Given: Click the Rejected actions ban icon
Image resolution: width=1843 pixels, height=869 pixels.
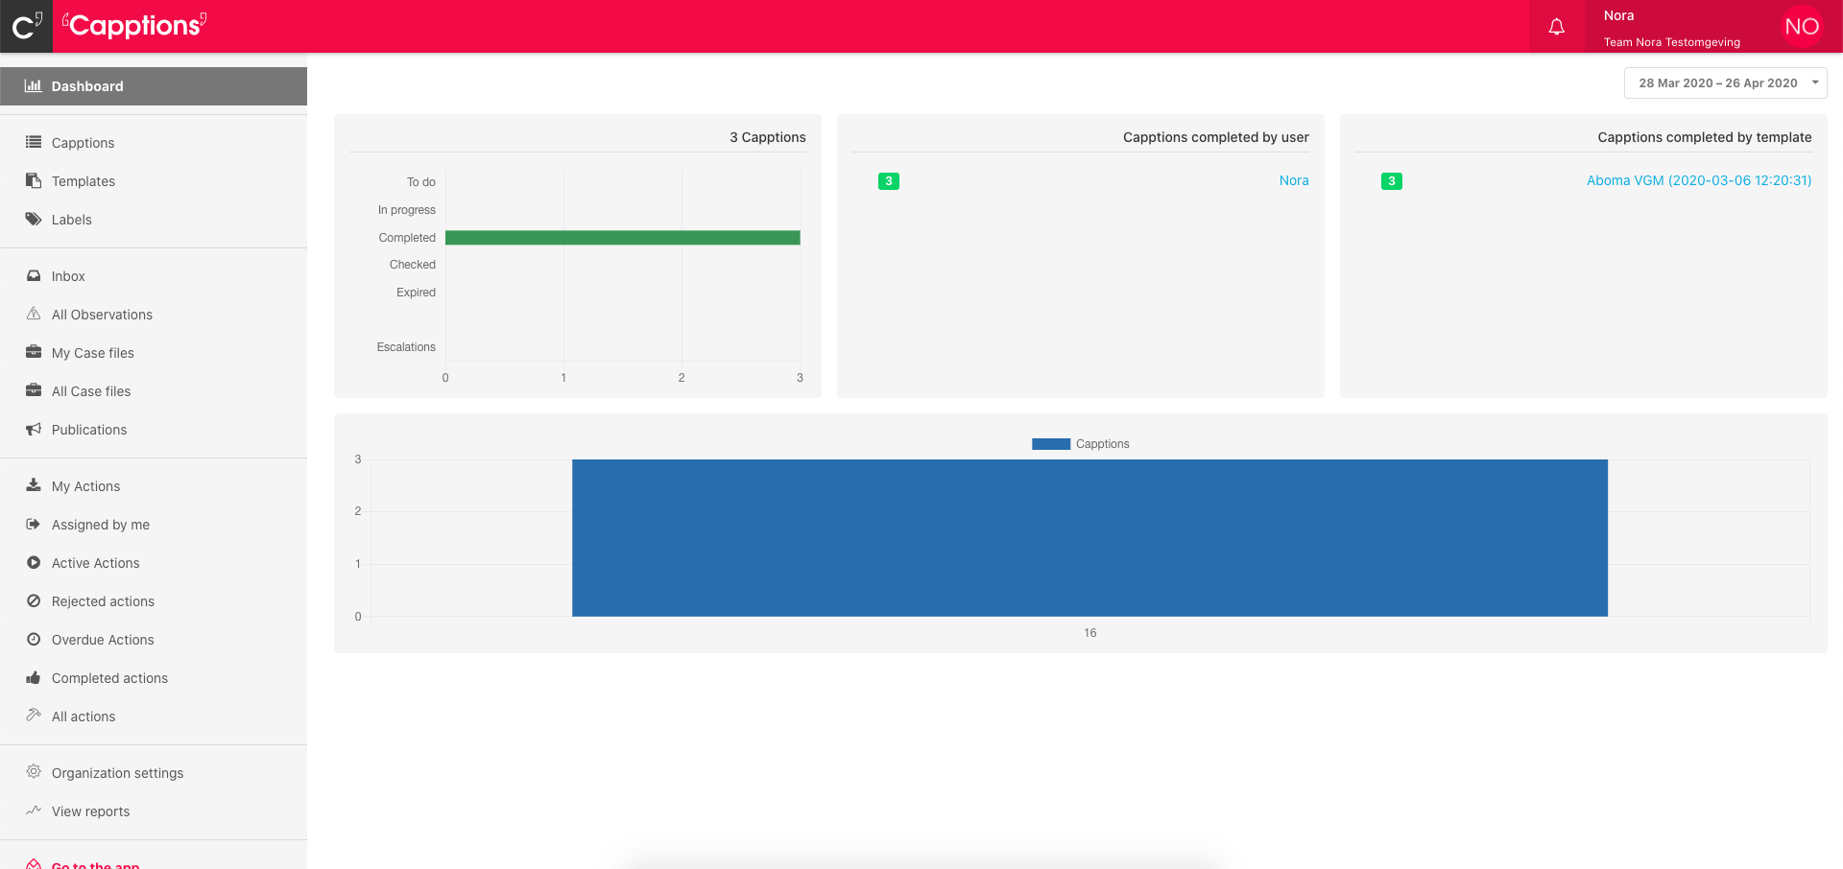Looking at the screenshot, I should [x=34, y=600].
